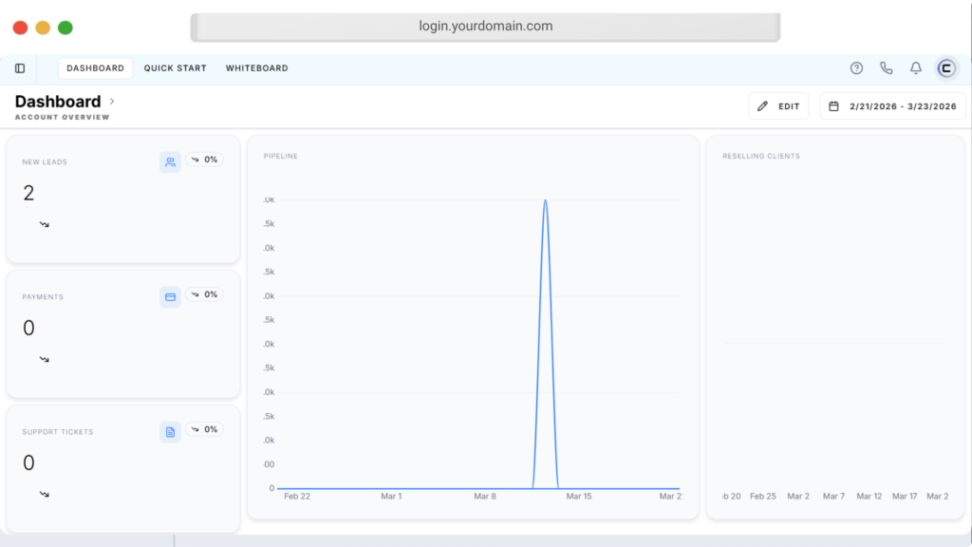This screenshot has width=972, height=547.
Task: Open the date range picker
Action: point(892,106)
